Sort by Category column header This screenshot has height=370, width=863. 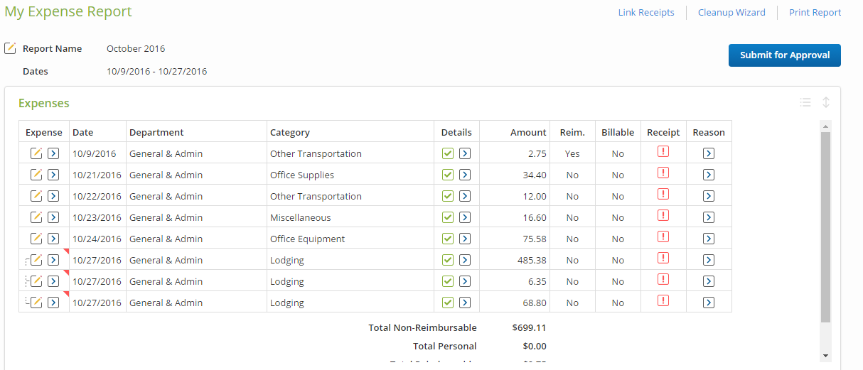290,132
